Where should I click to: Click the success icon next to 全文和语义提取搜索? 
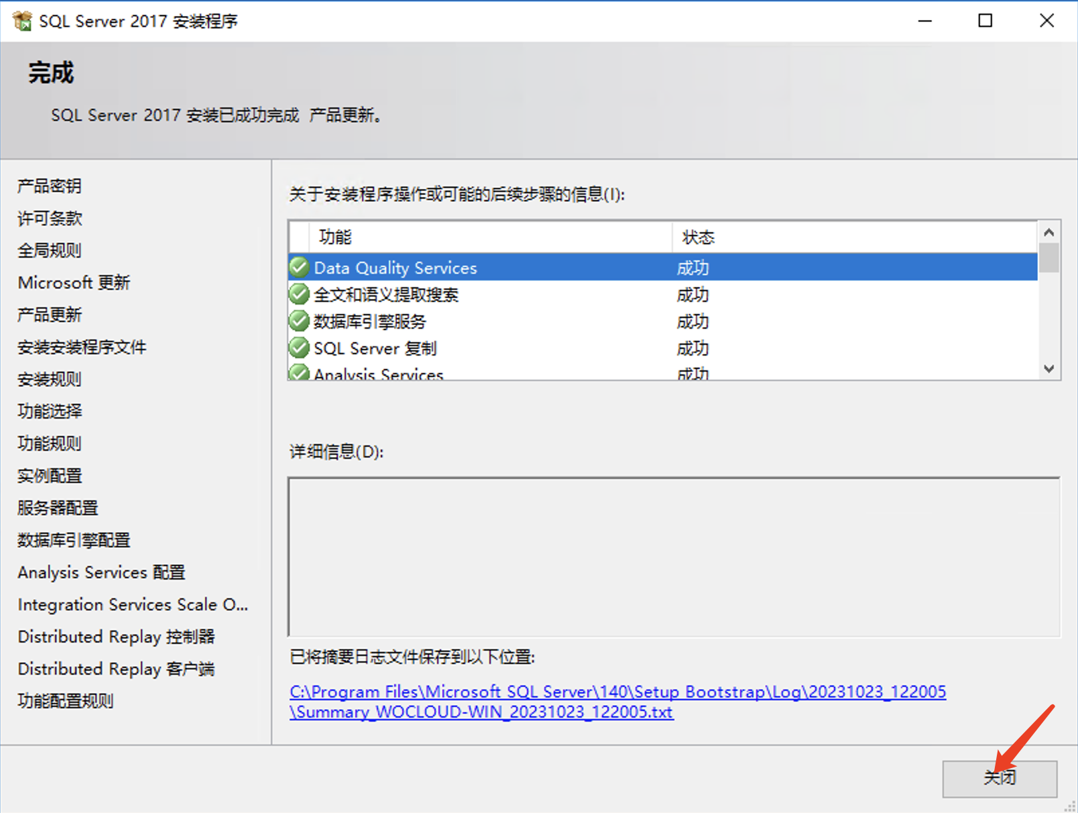tap(299, 294)
